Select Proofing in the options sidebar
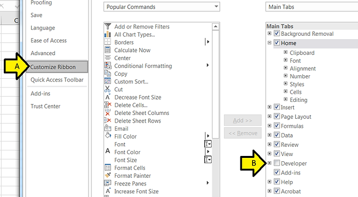This screenshot has width=358, height=197. click(x=41, y=3)
